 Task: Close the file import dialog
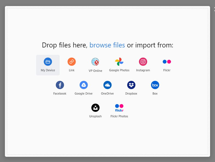tap(214, 9)
